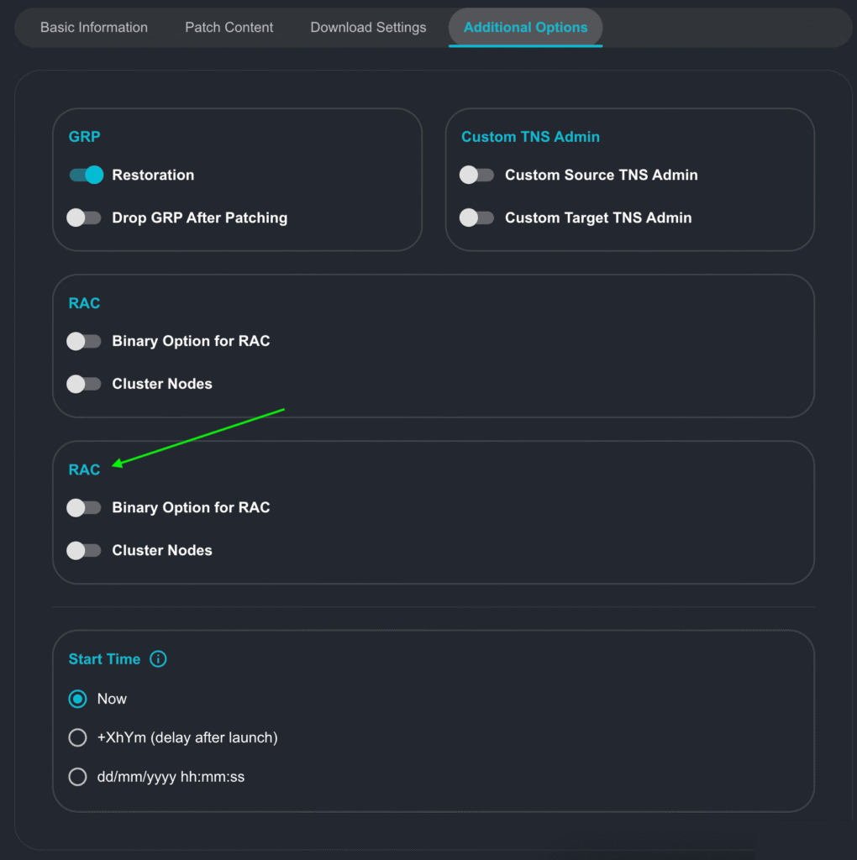Image resolution: width=857 pixels, height=860 pixels.
Task: Enable Drop GRP After Patching switch
Action: [x=84, y=218]
